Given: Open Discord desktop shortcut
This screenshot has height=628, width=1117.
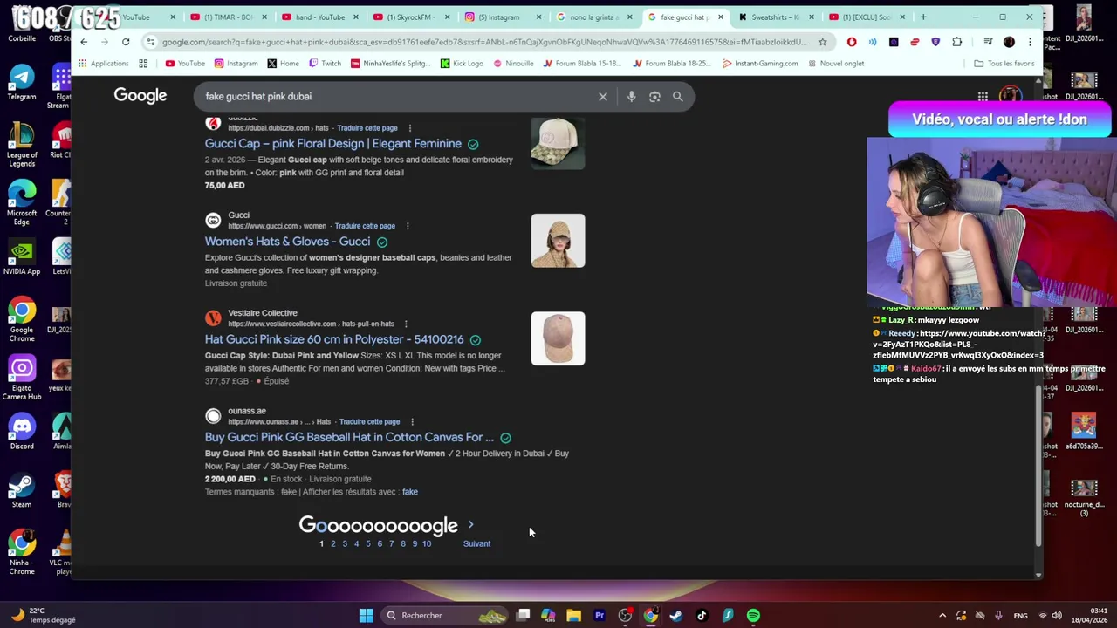Looking at the screenshot, I should point(22,433).
